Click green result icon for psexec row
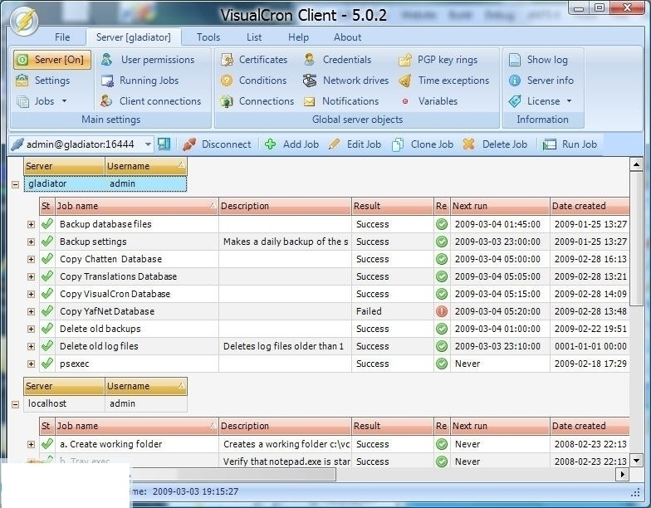The image size is (651, 508). point(442,364)
